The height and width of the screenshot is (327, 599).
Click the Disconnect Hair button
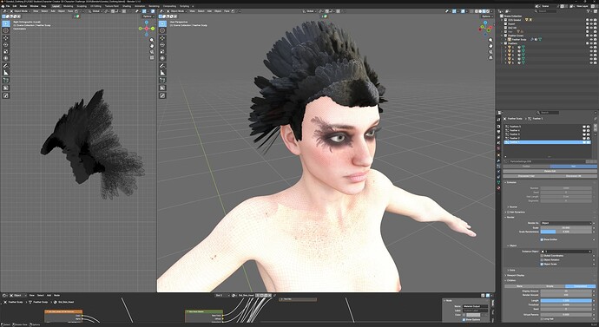(526, 176)
